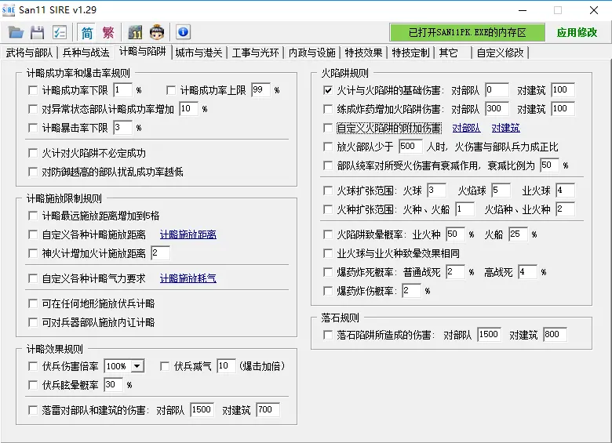Click the checklist options toolbar icon

click(x=60, y=32)
